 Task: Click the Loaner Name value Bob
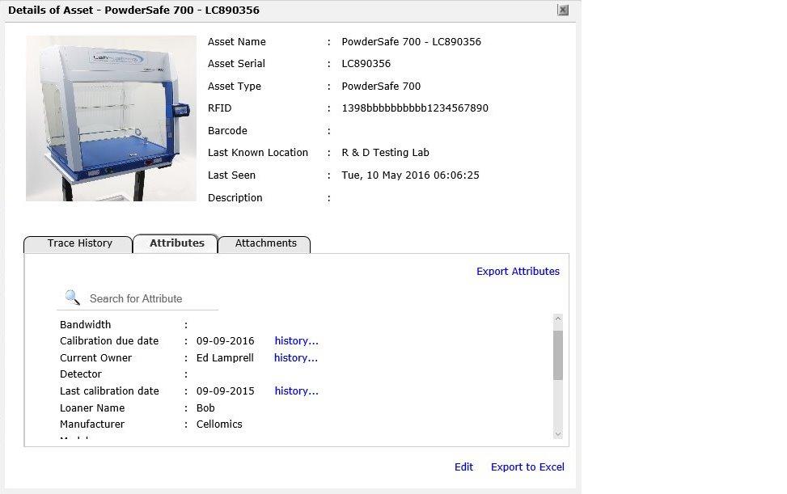(205, 408)
